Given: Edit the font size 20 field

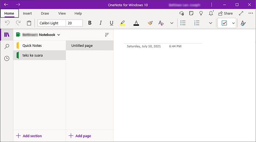Looking at the screenshot, I should pos(74,23).
